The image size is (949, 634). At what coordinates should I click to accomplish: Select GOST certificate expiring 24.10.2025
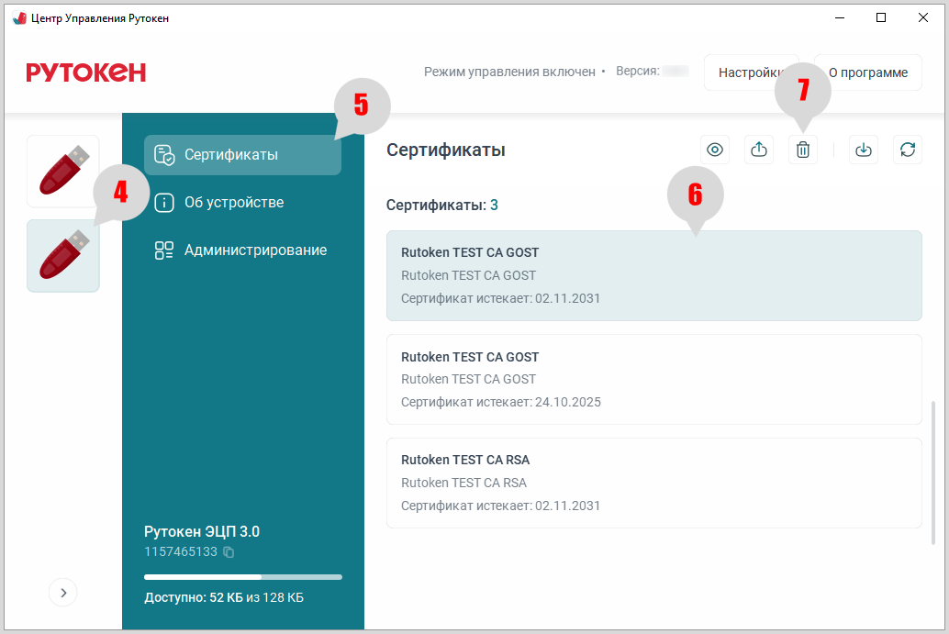(653, 379)
